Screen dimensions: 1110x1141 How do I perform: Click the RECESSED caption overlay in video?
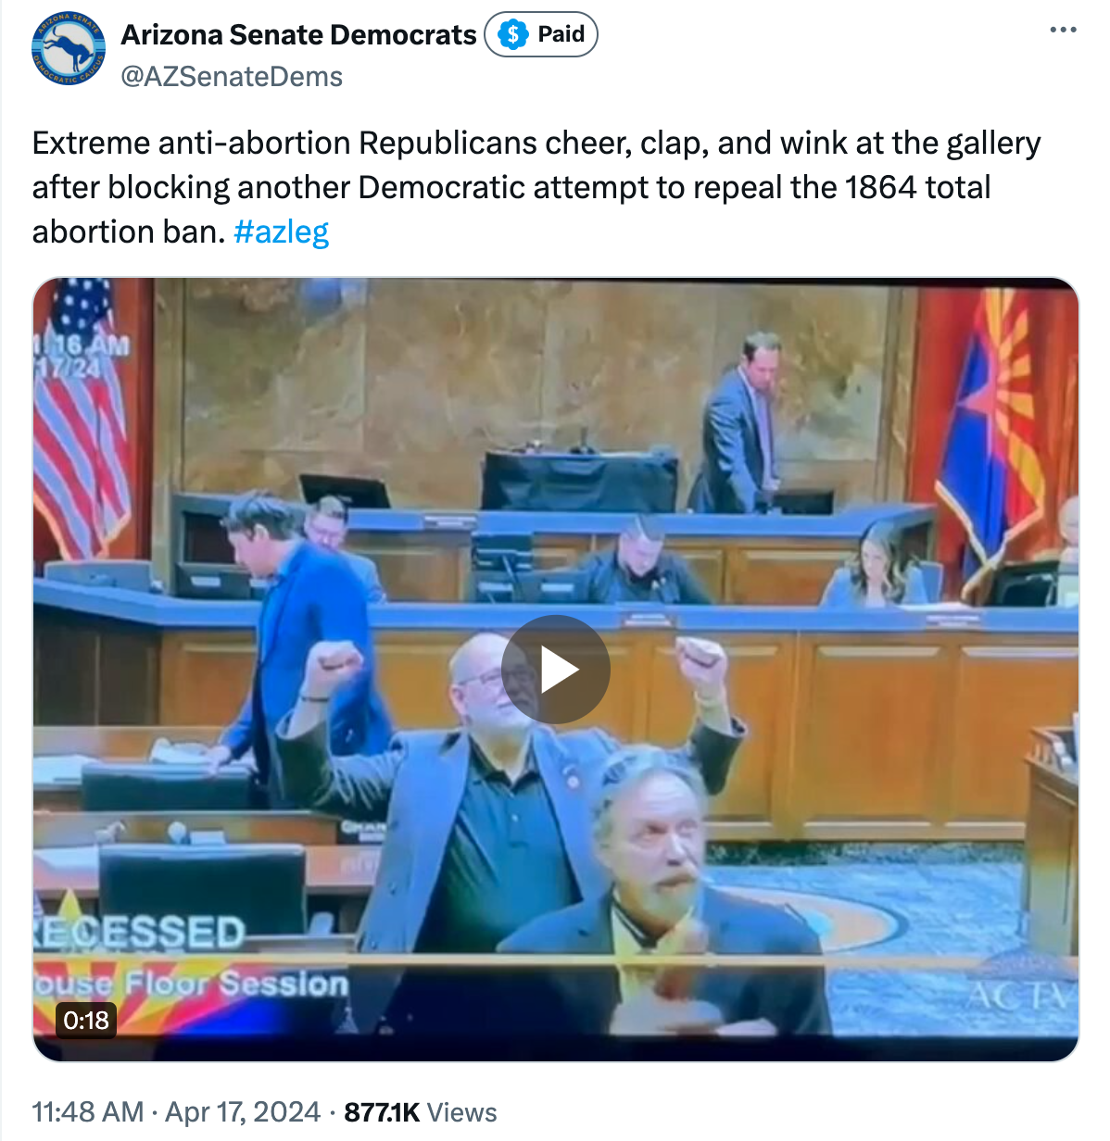click(x=139, y=933)
